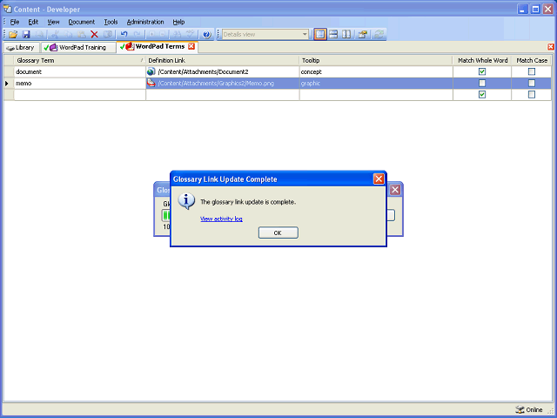Check Match Whole Word for memo
The height and width of the screenshot is (418, 557).
[x=482, y=84]
